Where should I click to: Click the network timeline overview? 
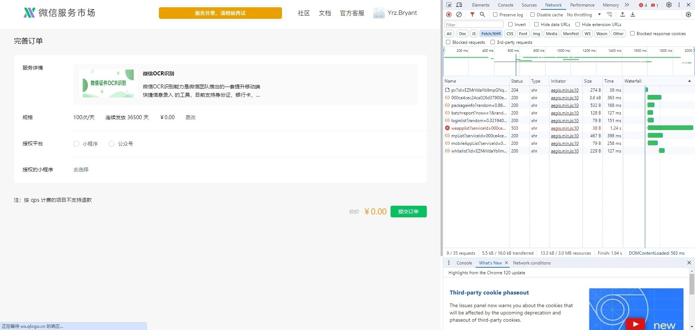569,61
